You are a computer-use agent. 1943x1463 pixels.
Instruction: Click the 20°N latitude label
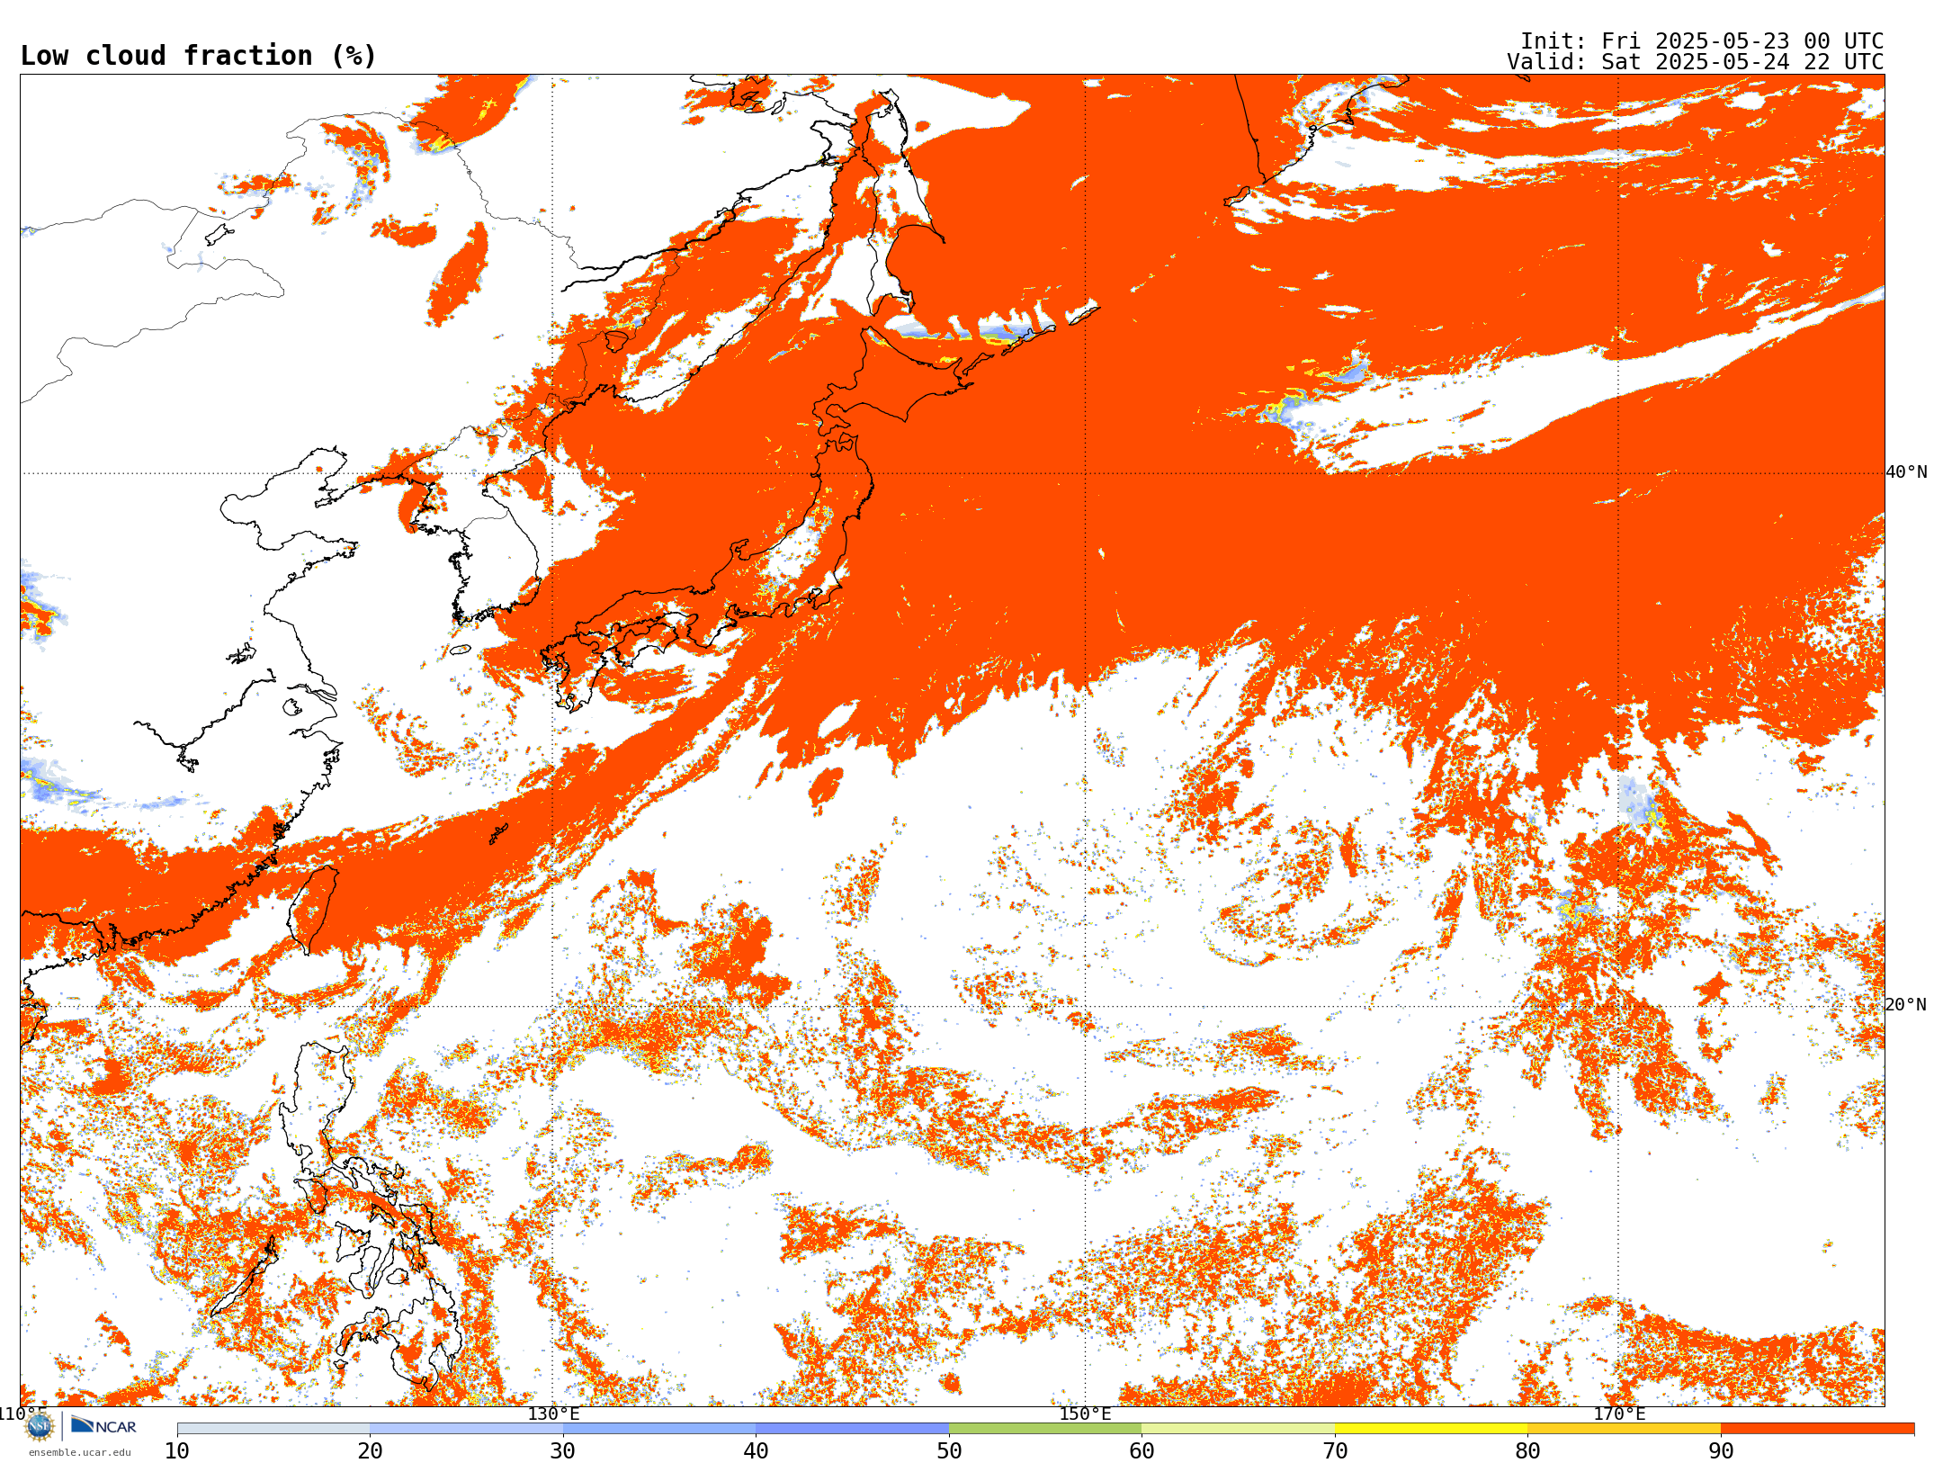click(x=1906, y=1005)
